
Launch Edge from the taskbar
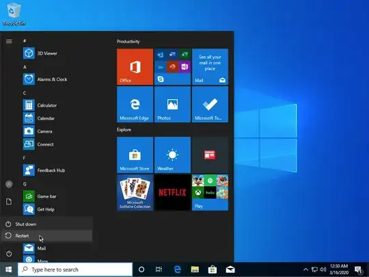pos(177,269)
